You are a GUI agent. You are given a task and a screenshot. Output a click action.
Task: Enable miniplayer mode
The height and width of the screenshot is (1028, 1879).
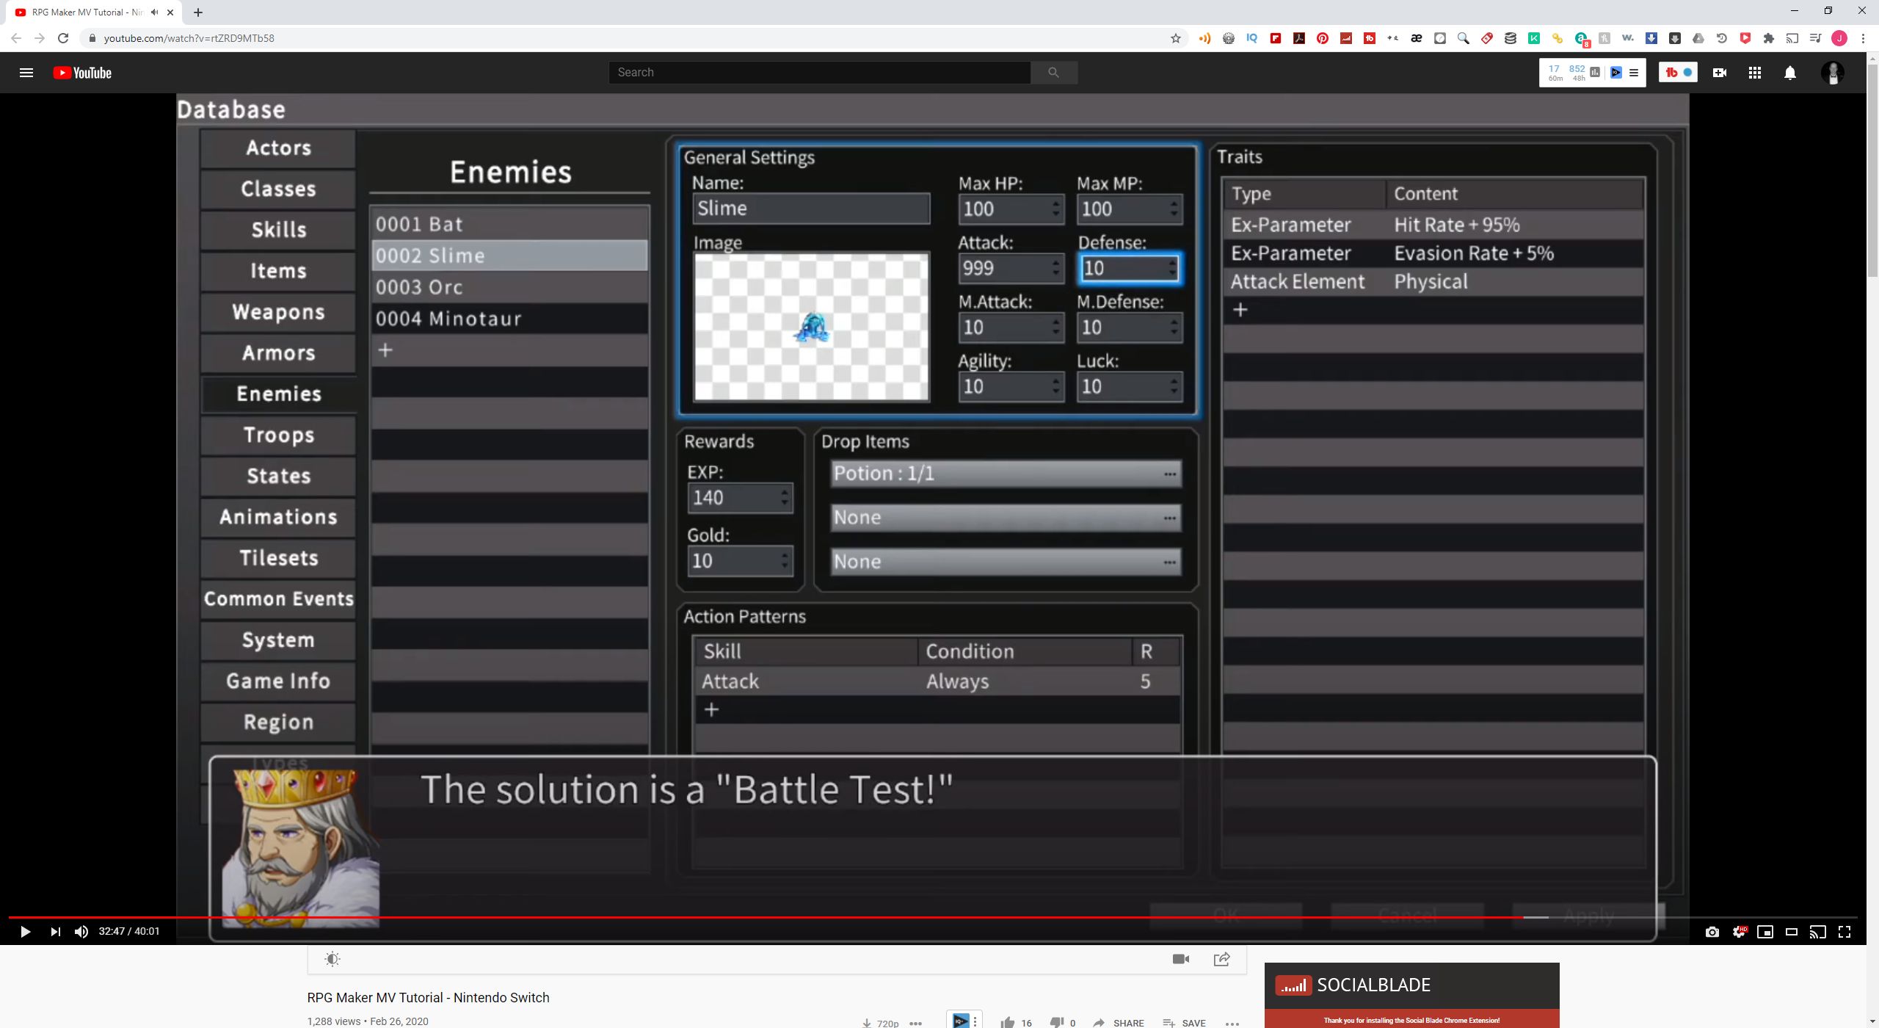[1765, 932]
